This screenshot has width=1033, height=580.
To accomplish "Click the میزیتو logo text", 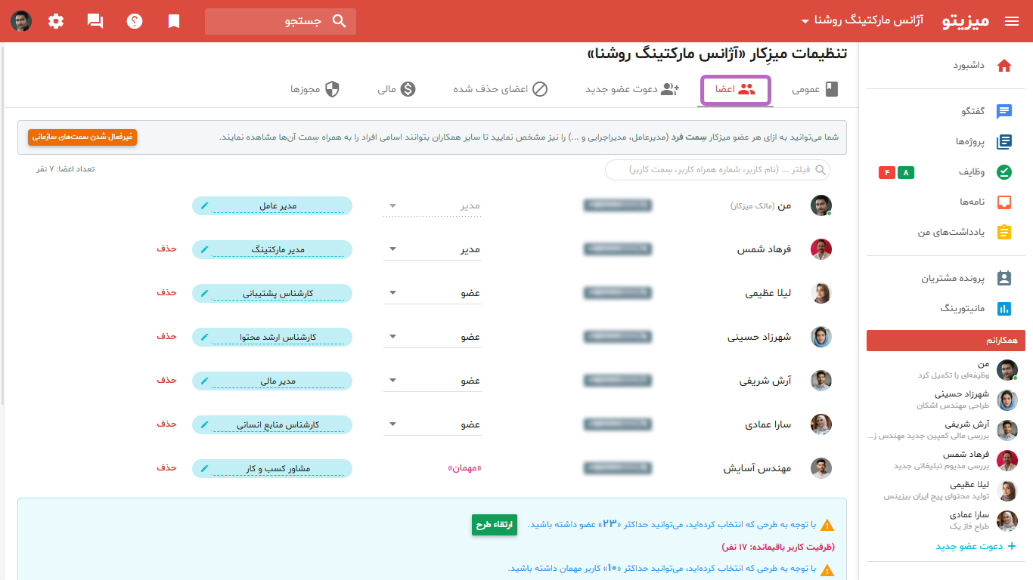I will coord(966,21).
